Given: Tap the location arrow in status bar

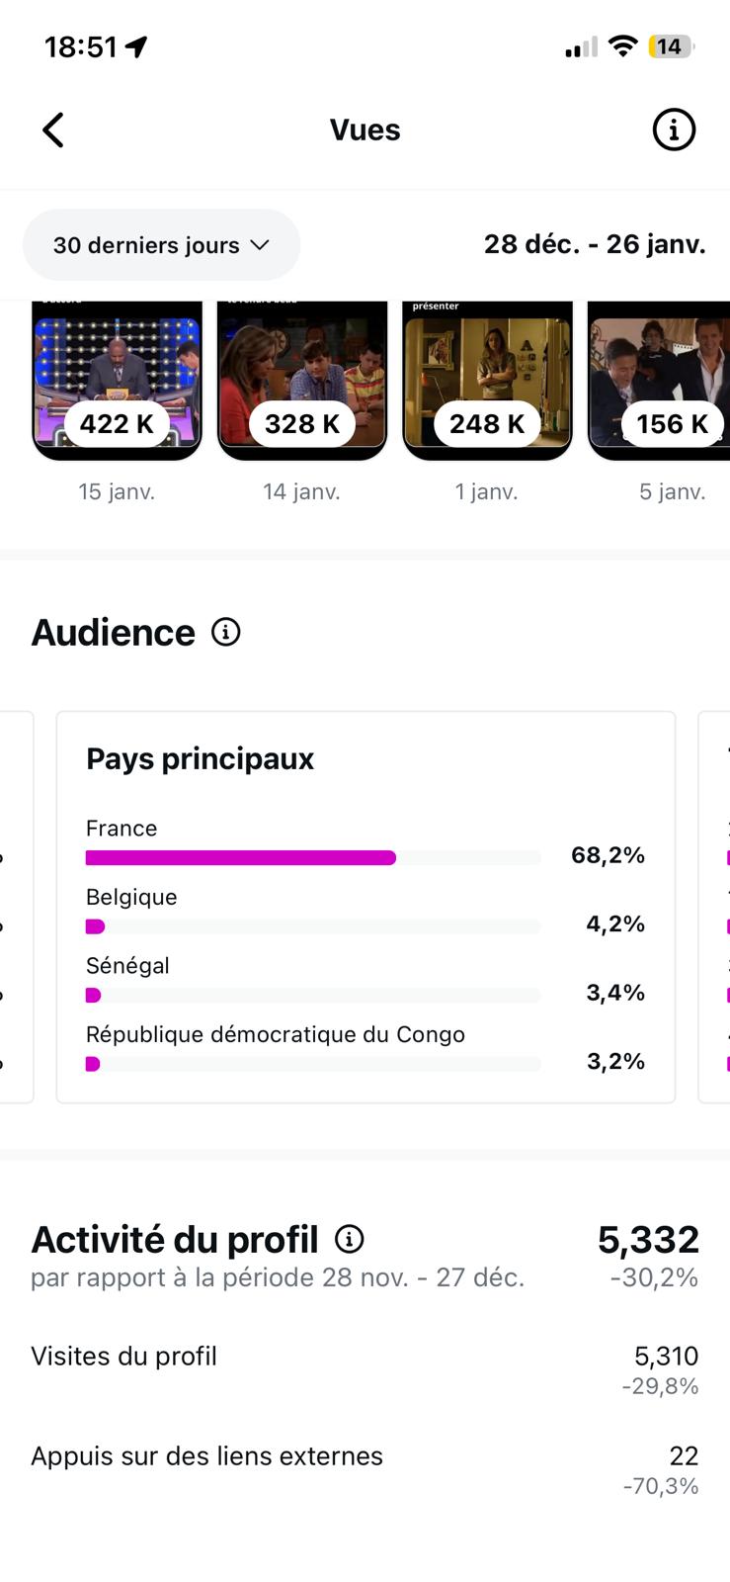Looking at the screenshot, I should (x=136, y=46).
